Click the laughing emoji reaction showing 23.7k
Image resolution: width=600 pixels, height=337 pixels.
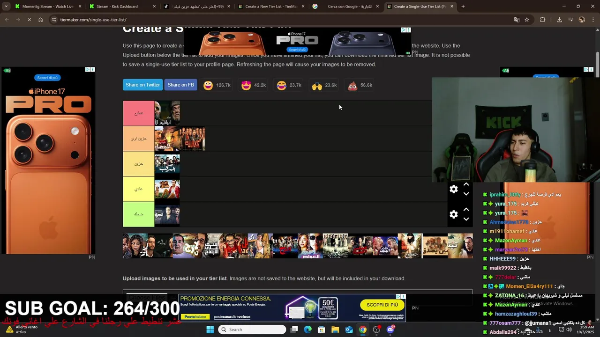point(281,85)
